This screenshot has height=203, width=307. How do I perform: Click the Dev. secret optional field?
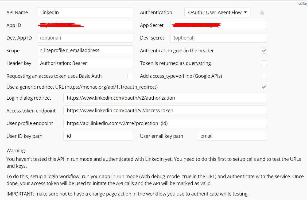click(x=218, y=38)
